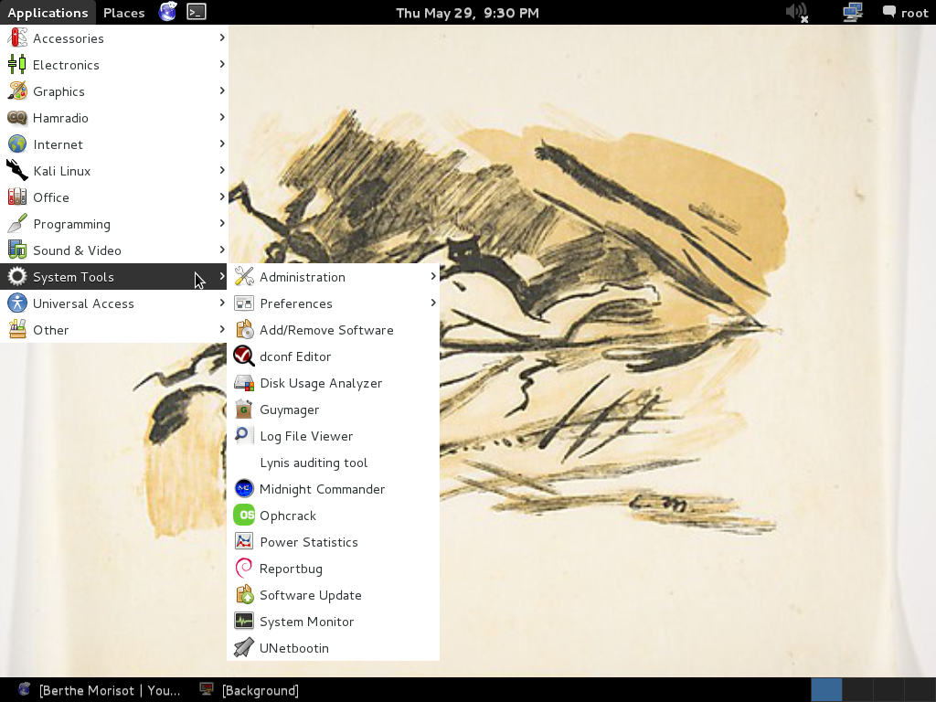Expand the Accessories submenu arrow
The width and height of the screenshot is (936, 702).
click(x=222, y=37)
